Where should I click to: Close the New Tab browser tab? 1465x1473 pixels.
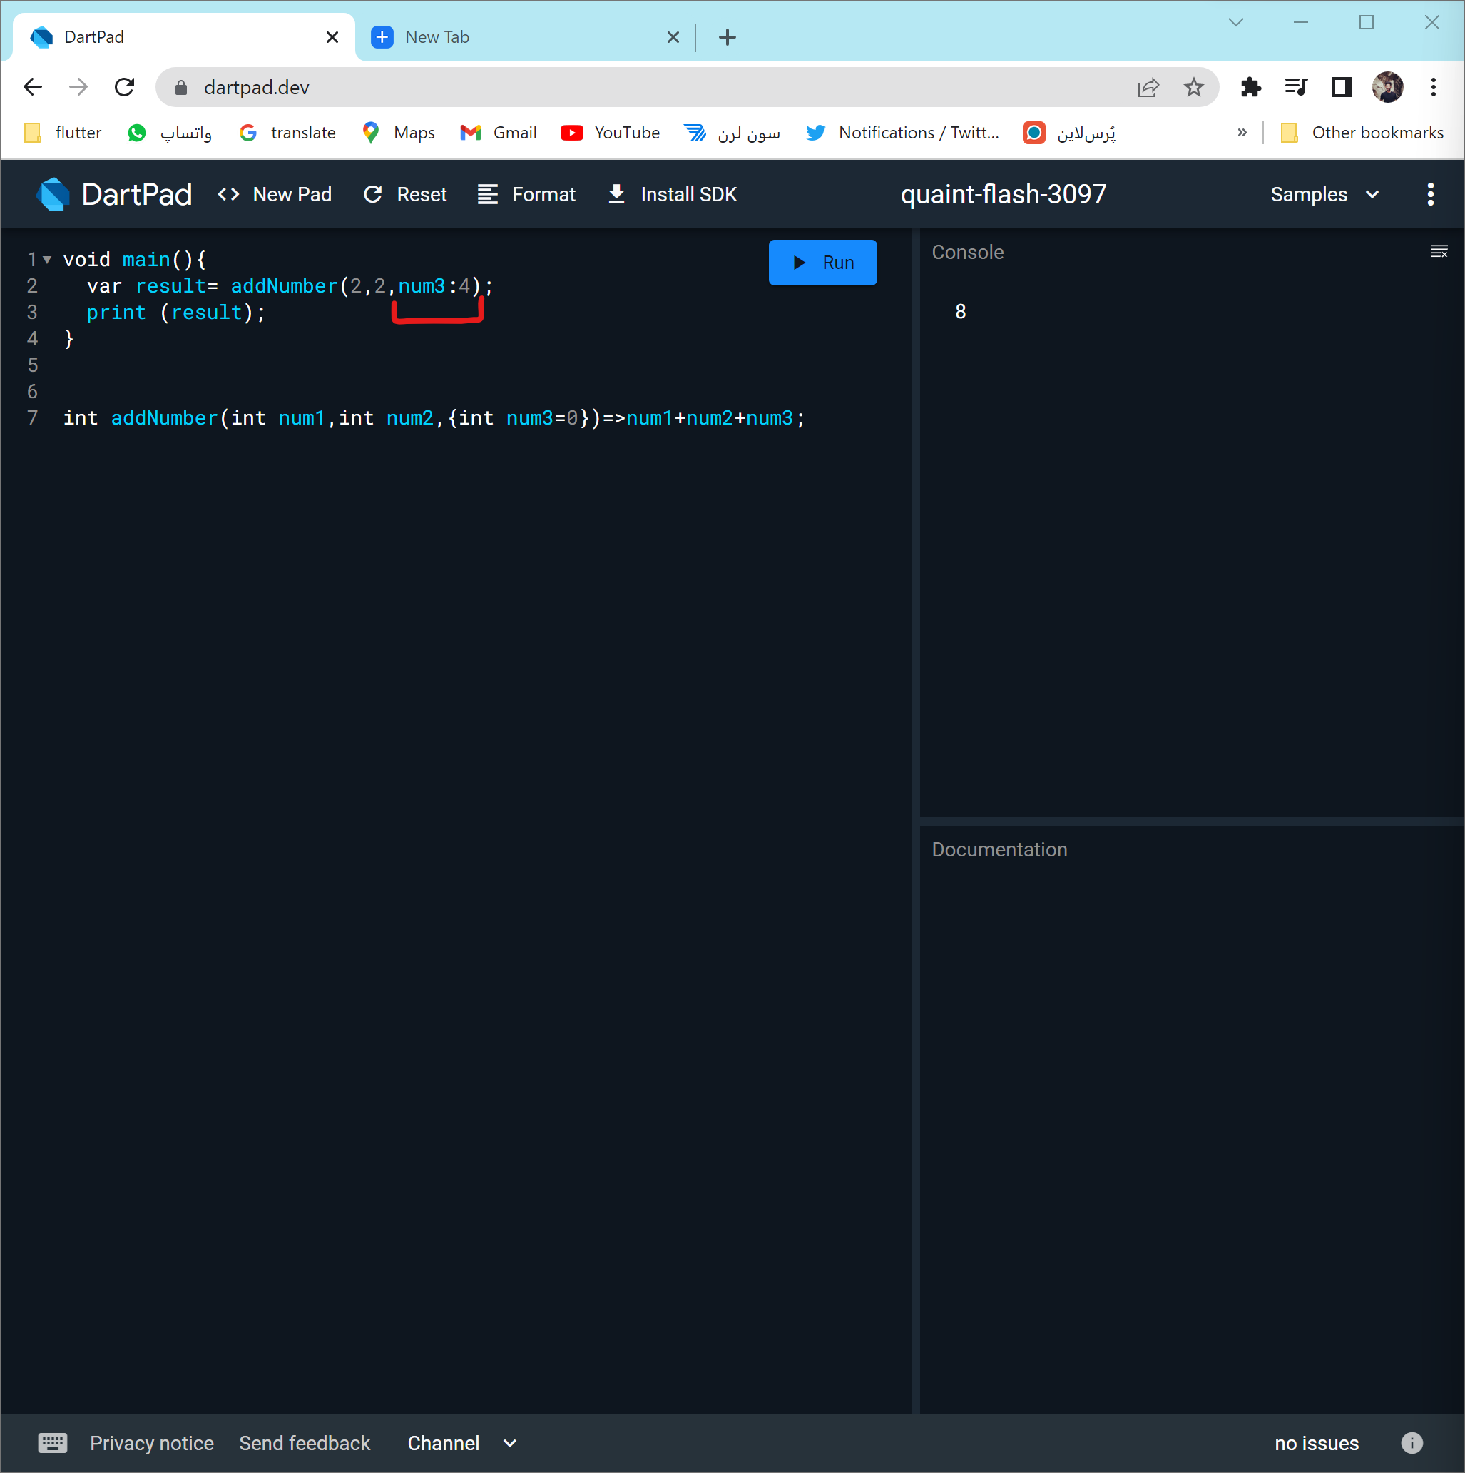click(673, 37)
